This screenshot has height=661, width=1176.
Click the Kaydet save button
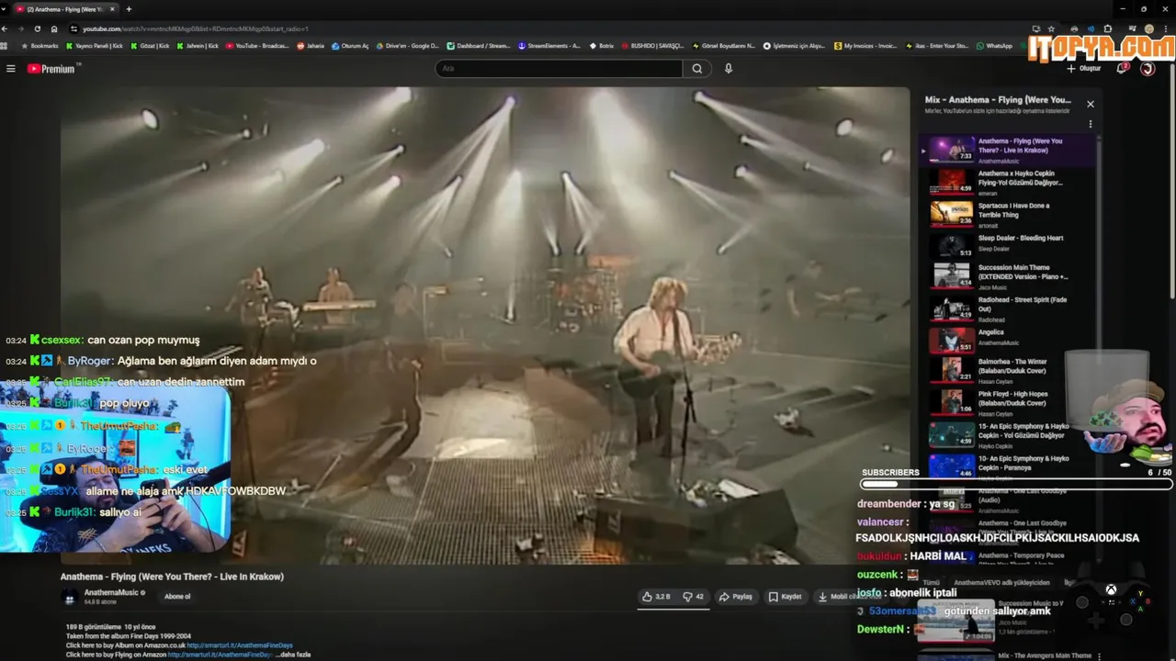coord(786,597)
